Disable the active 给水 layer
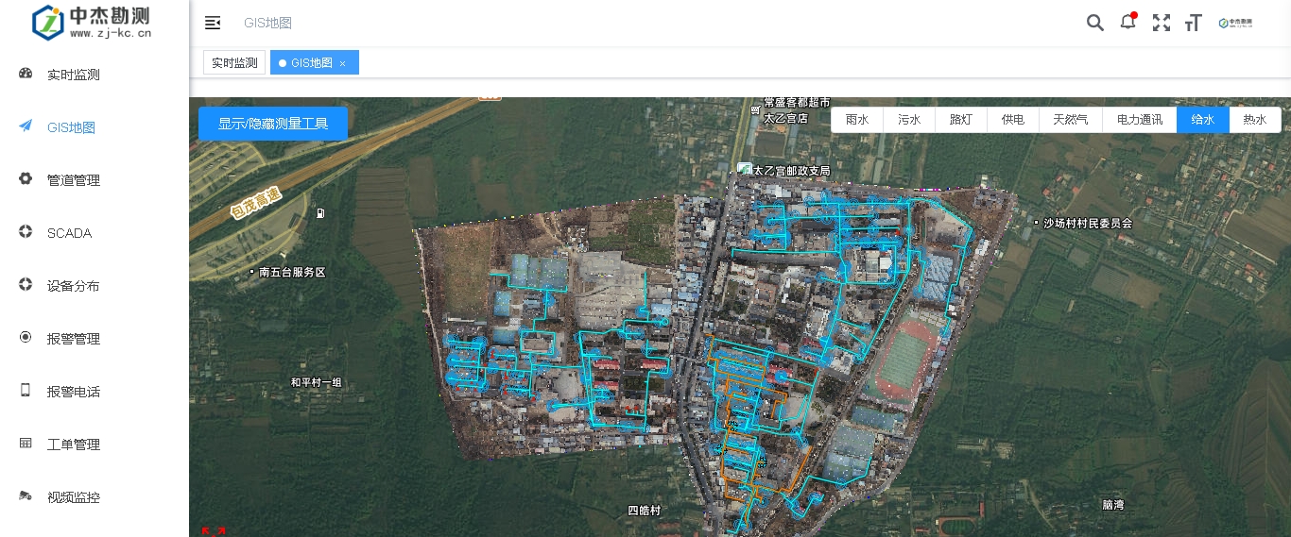 click(1202, 120)
